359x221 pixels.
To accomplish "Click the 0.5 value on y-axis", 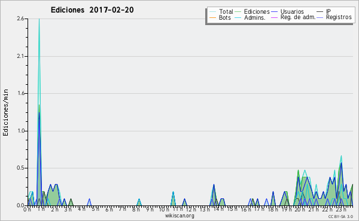I will click(x=20, y=168).
